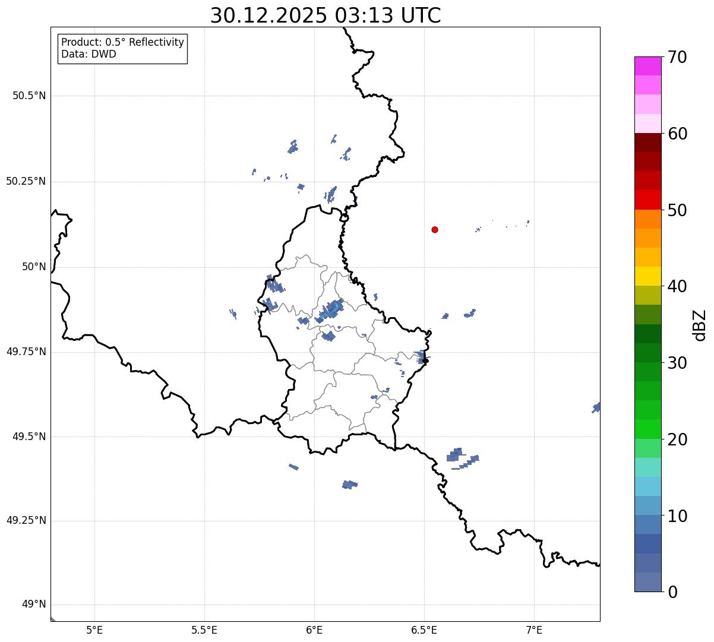The width and height of the screenshot is (714, 642).
Task: Click the bright green segment above 20
Action: click(647, 429)
